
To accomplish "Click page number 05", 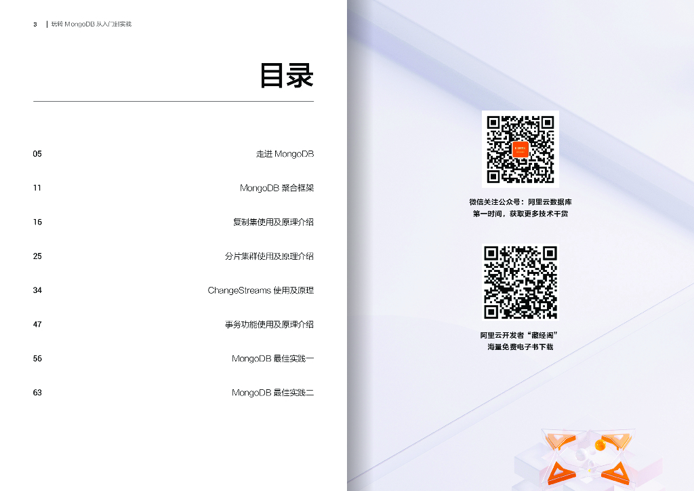I will [x=37, y=154].
